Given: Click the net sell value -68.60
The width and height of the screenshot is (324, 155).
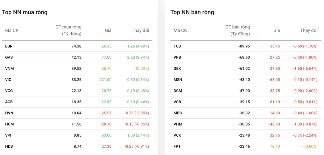Looking at the screenshot, I should click(244, 57).
